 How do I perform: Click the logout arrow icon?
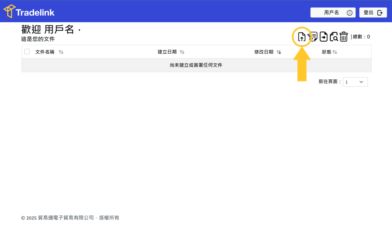(x=380, y=13)
